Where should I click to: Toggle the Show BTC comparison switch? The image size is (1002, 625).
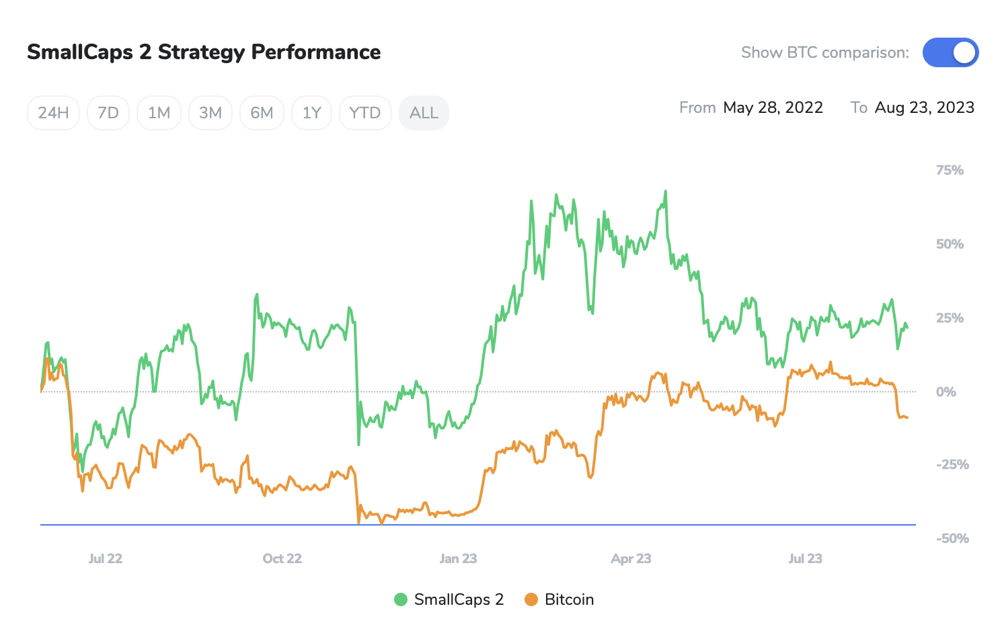tap(950, 52)
